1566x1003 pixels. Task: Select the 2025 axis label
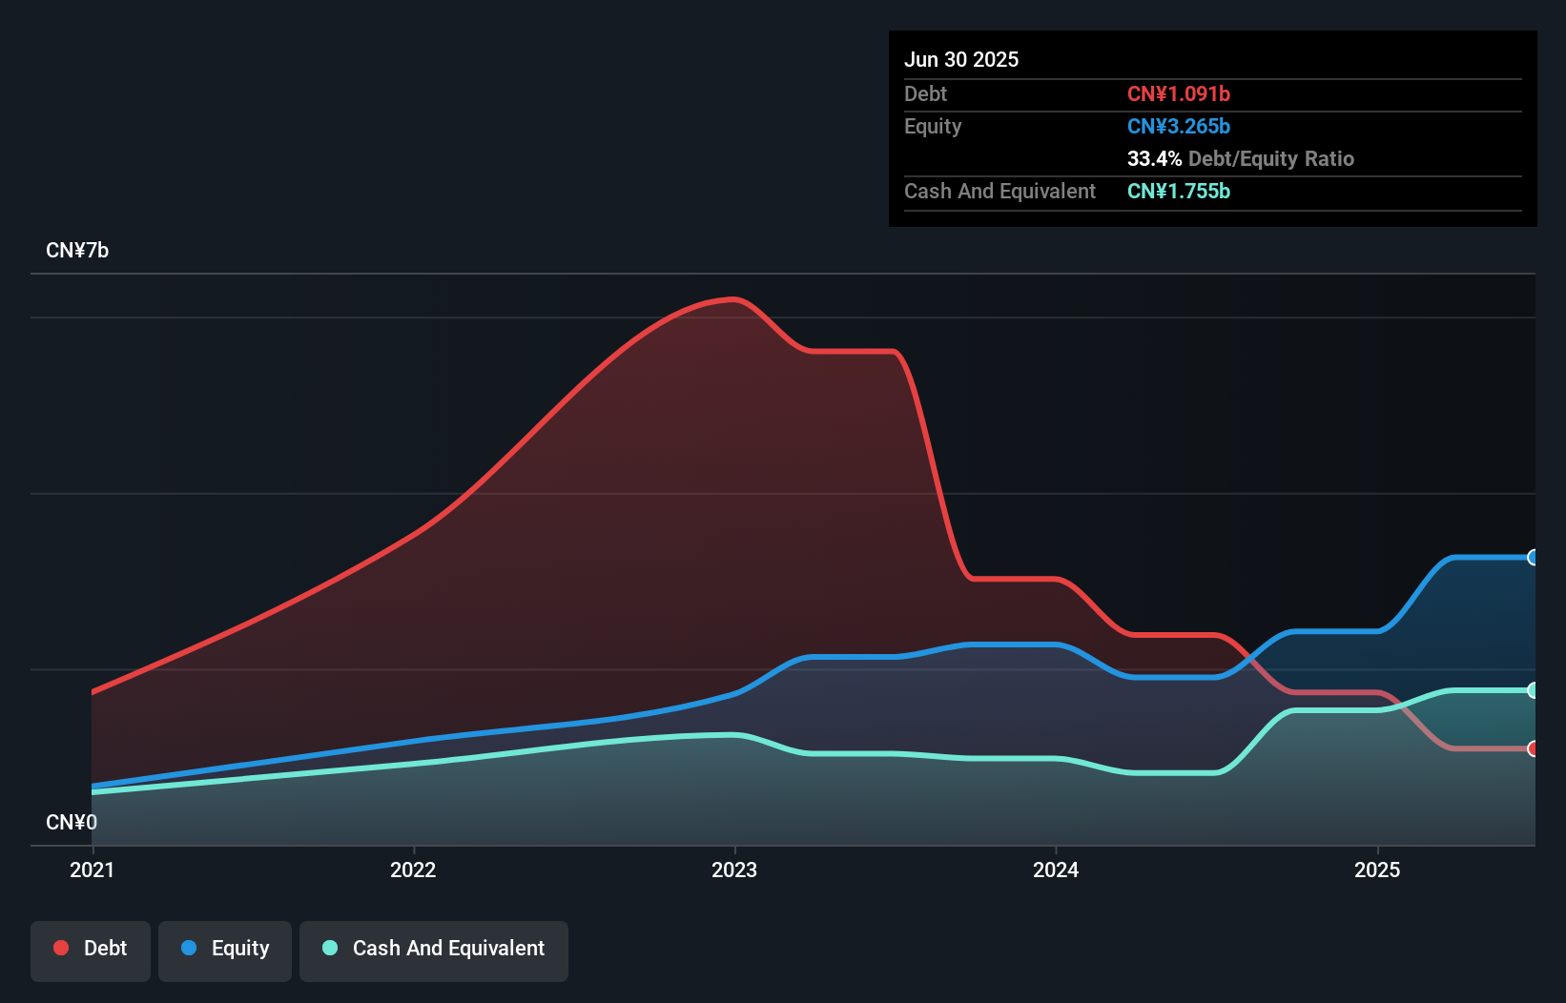[1379, 870]
